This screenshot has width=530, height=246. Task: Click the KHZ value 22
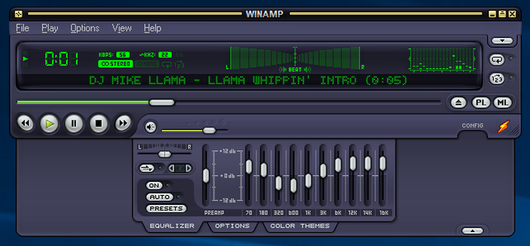165,54
